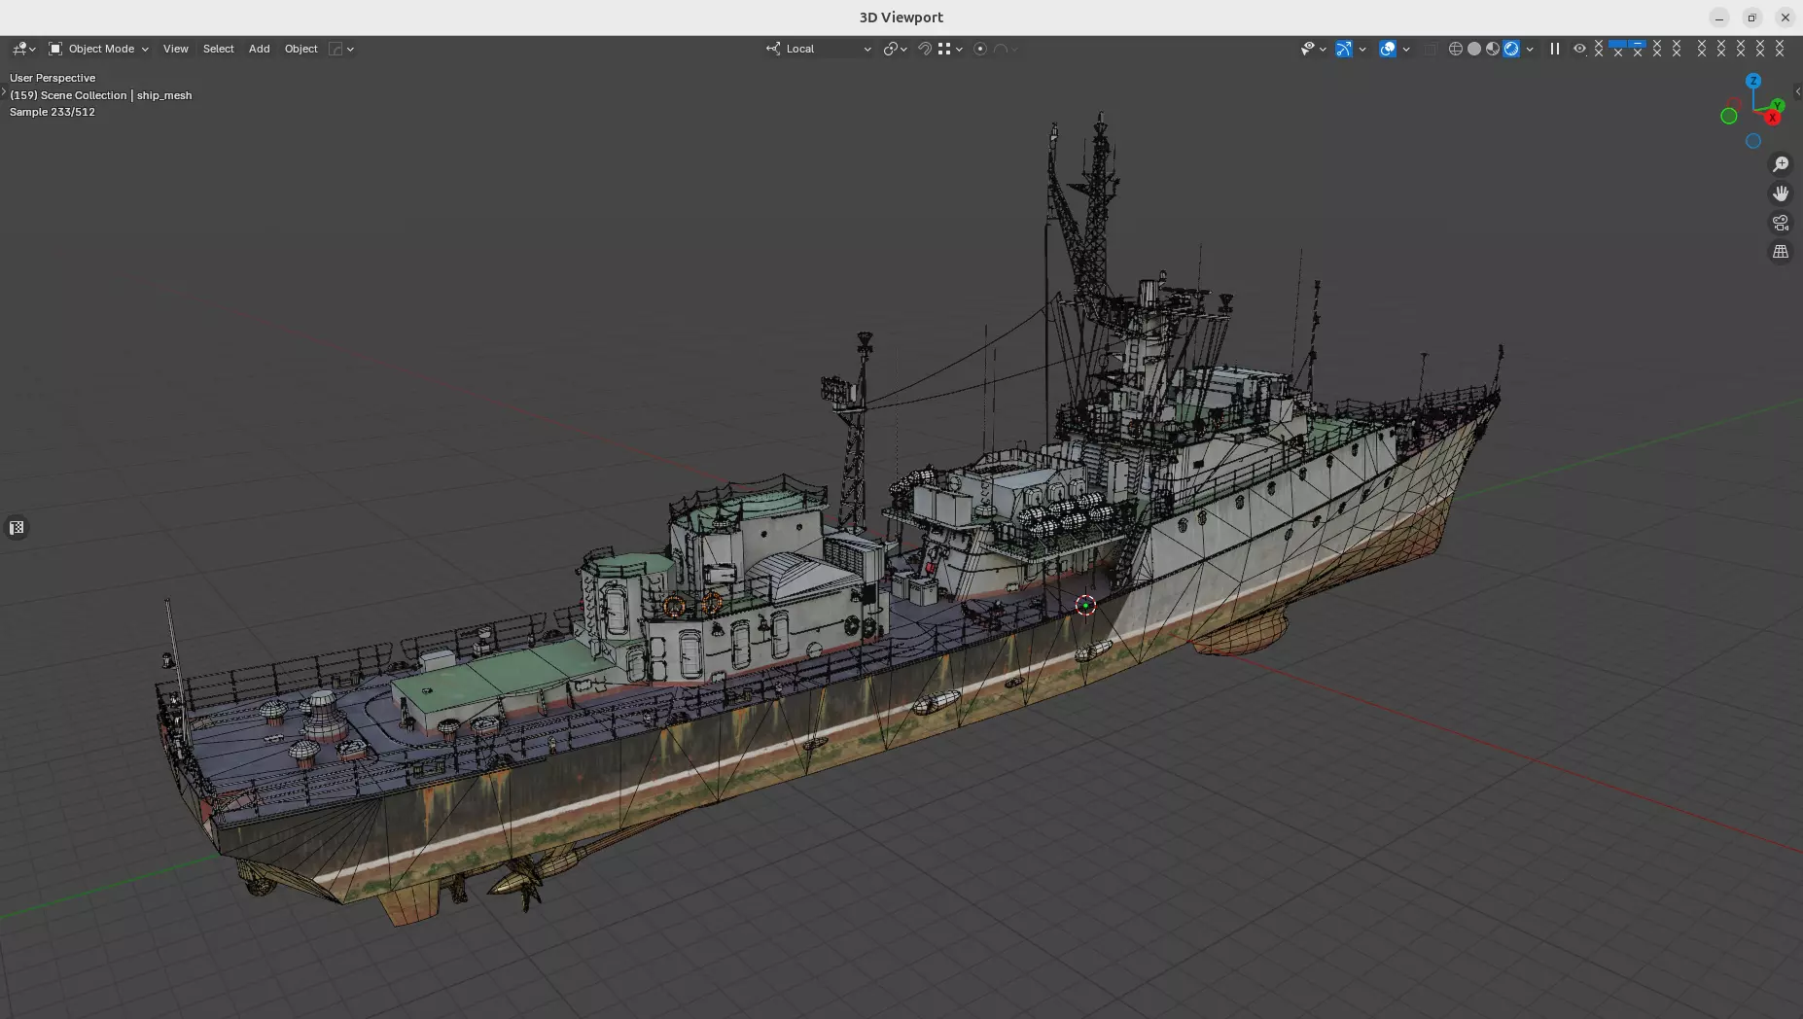Image resolution: width=1803 pixels, height=1019 pixels.
Task: Click the eye icon next to pause
Action: click(1579, 49)
